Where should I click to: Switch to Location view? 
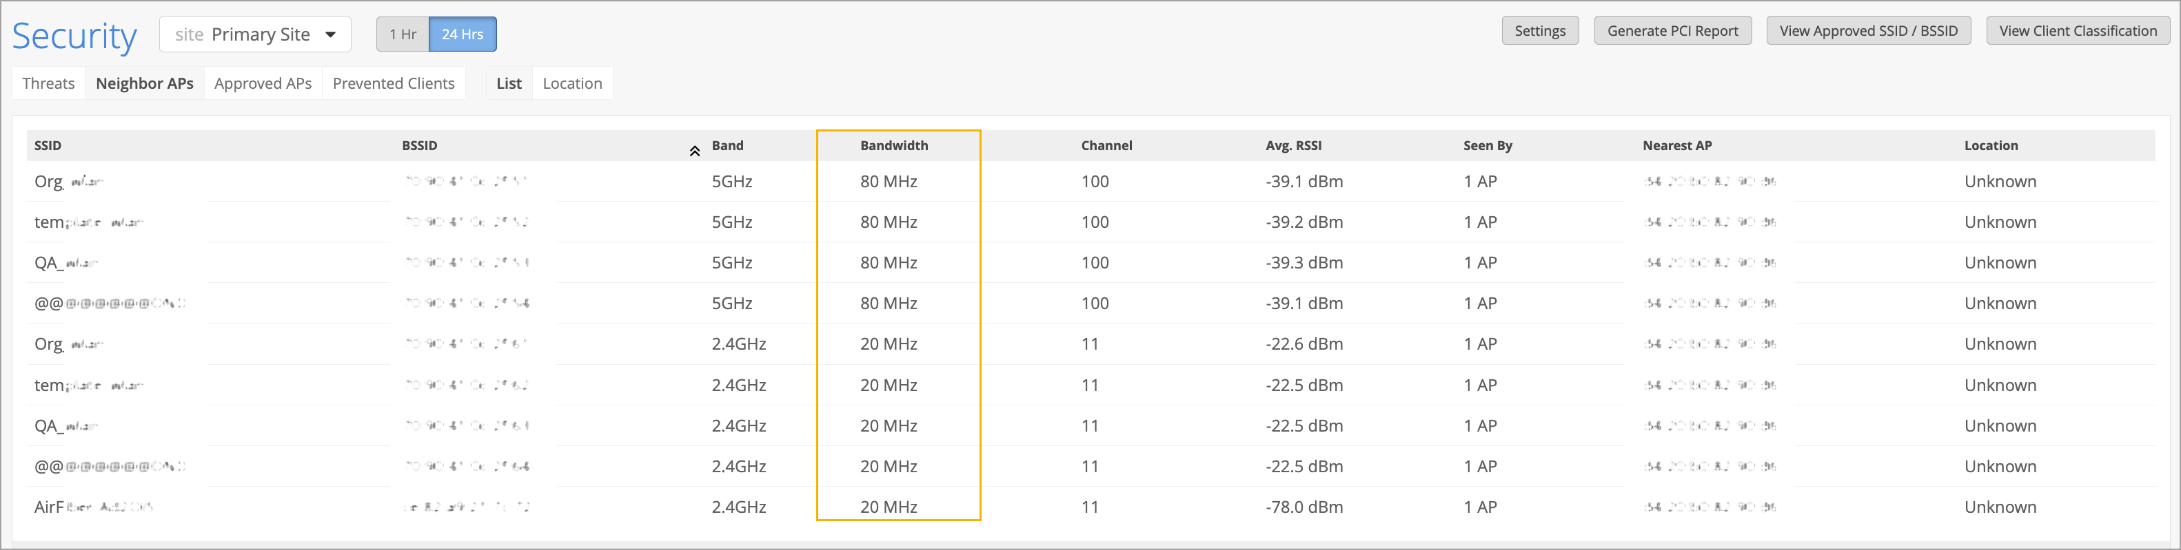[x=571, y=84]
